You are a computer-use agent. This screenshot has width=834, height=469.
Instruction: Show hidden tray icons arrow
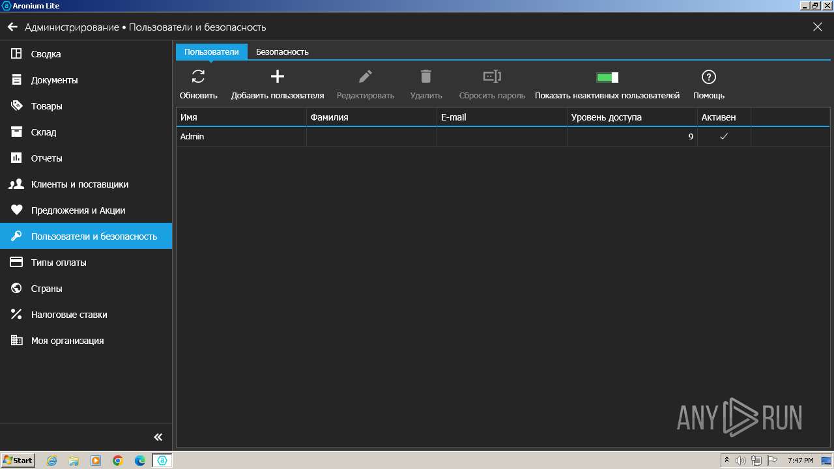point(727,461)
